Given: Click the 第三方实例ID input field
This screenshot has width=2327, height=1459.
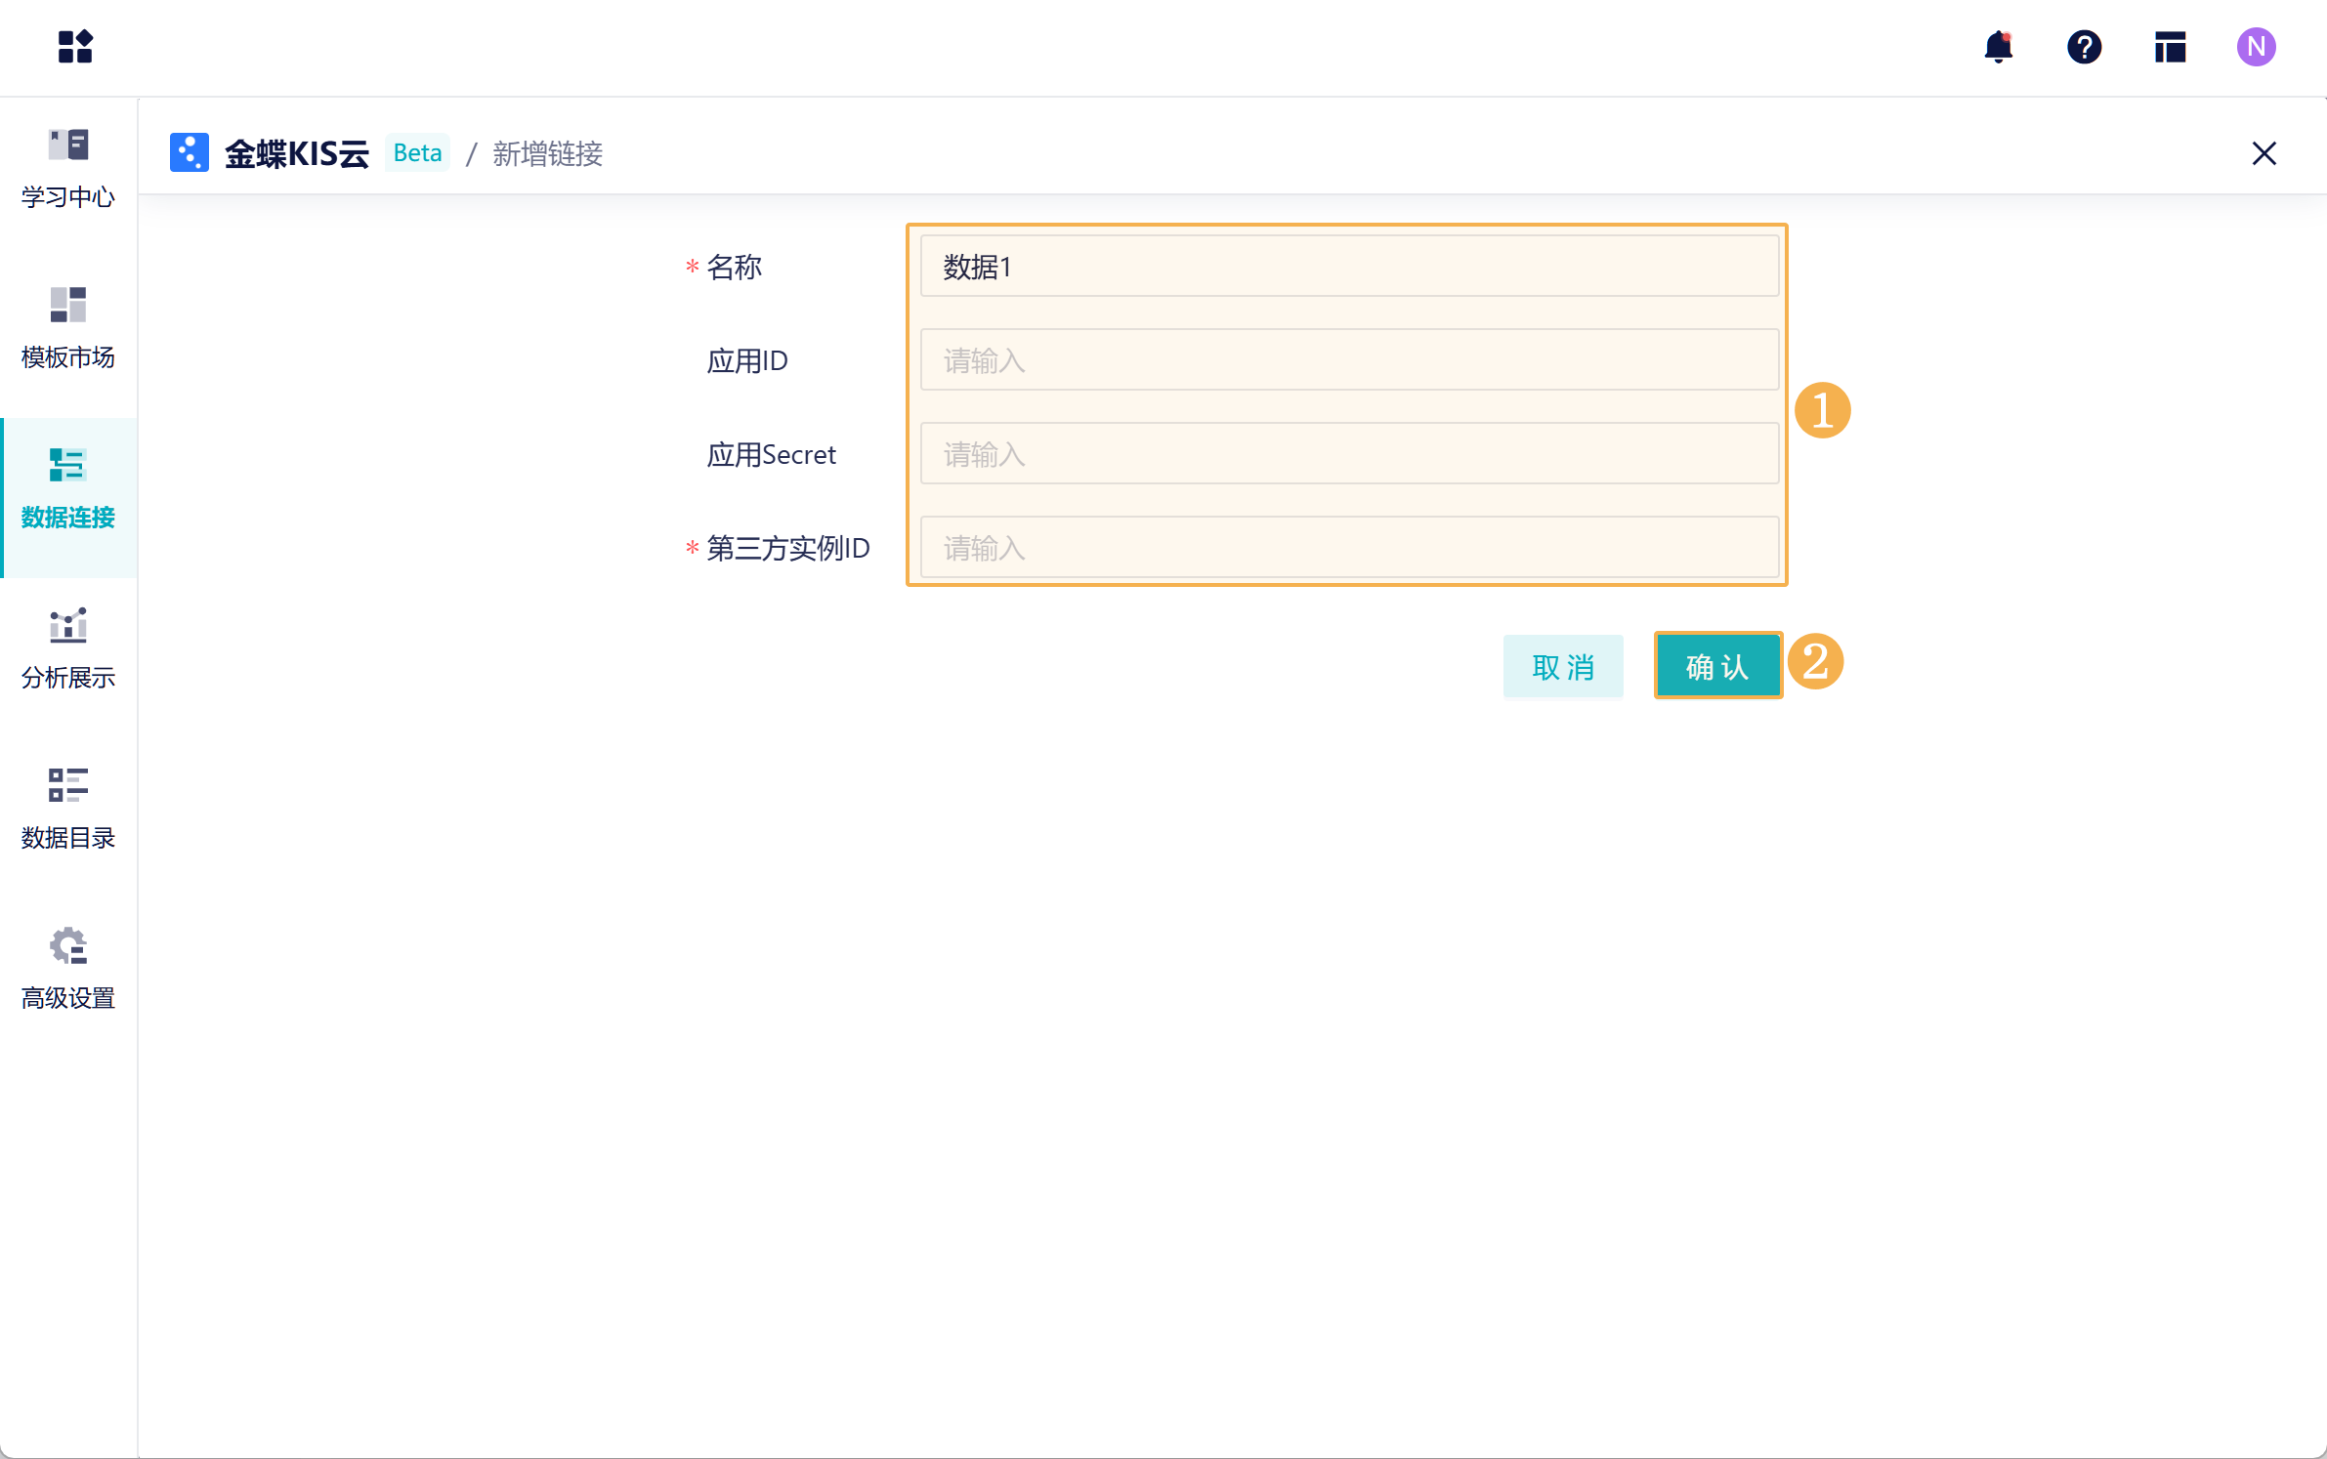Looking at the screenshot, I should coord(1347,547).
